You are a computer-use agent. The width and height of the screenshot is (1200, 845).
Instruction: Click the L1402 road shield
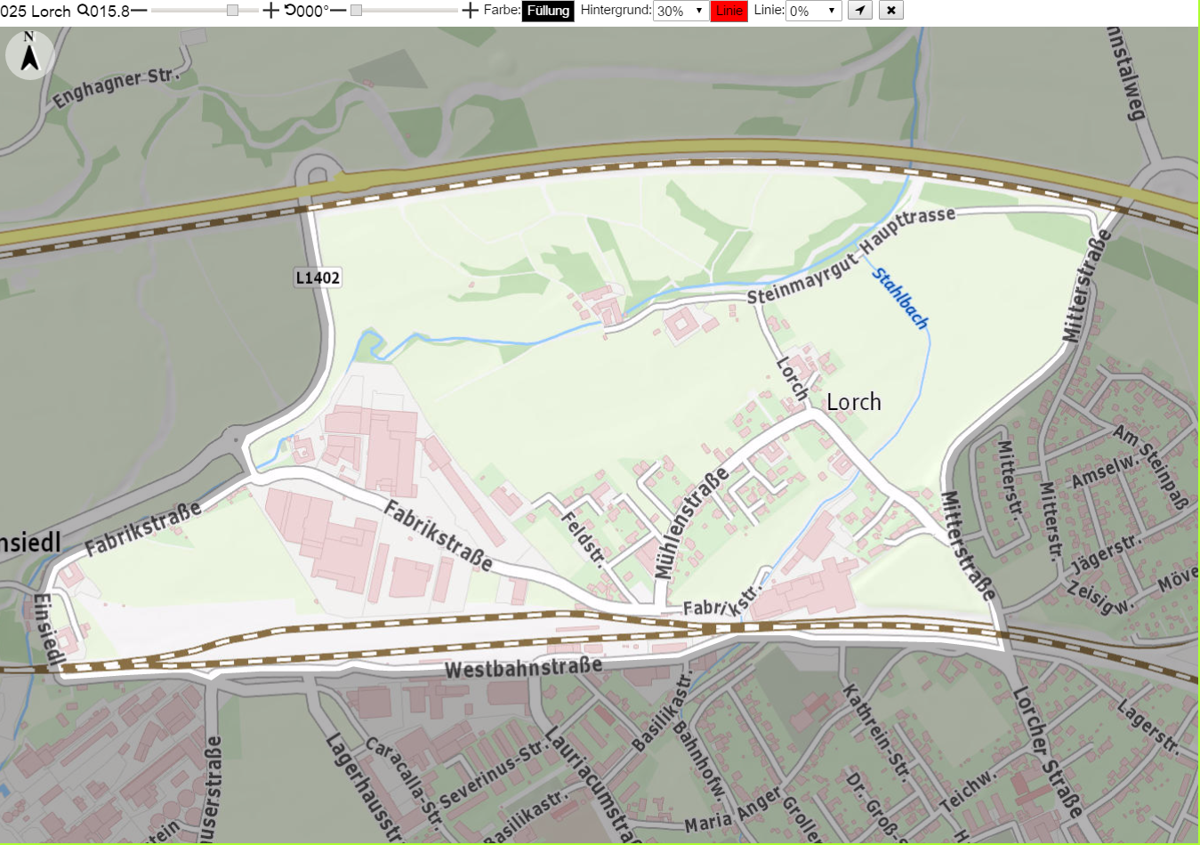point(318,278)
